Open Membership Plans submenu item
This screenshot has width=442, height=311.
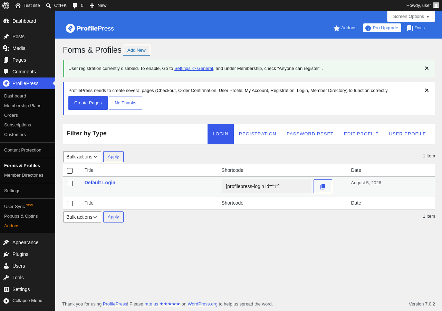pos(28,106)
